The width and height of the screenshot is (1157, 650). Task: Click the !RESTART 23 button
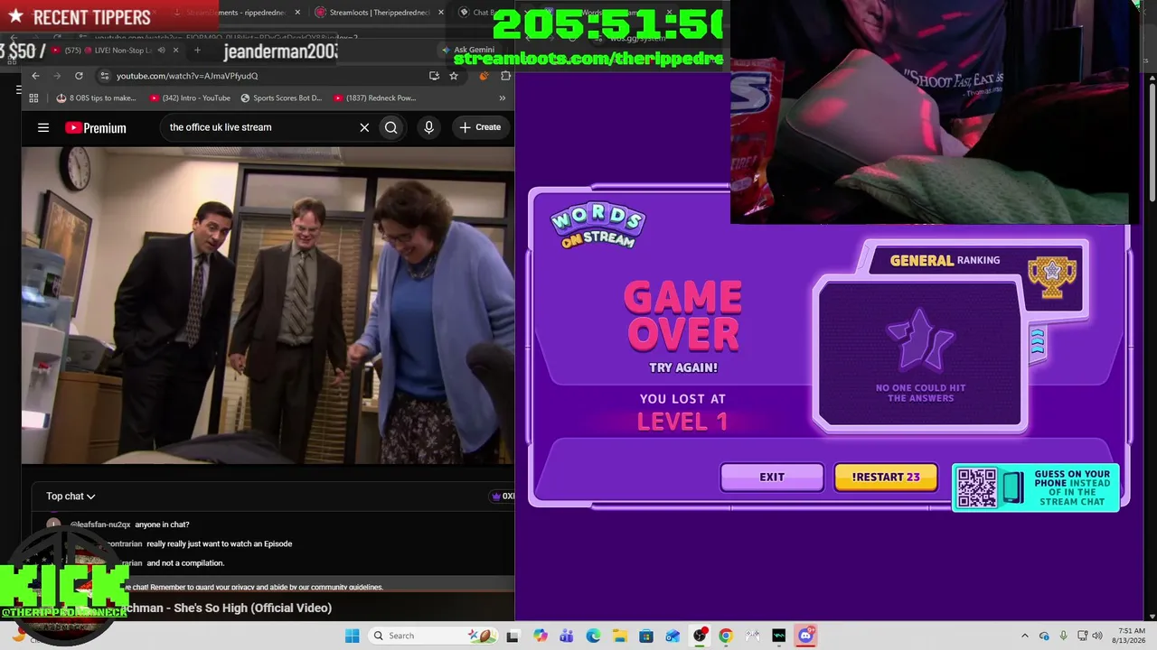[886, 477]
